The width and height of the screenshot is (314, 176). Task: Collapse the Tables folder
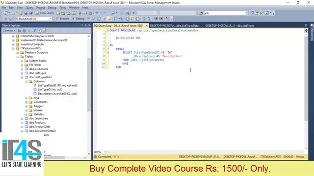coord(18,57)
